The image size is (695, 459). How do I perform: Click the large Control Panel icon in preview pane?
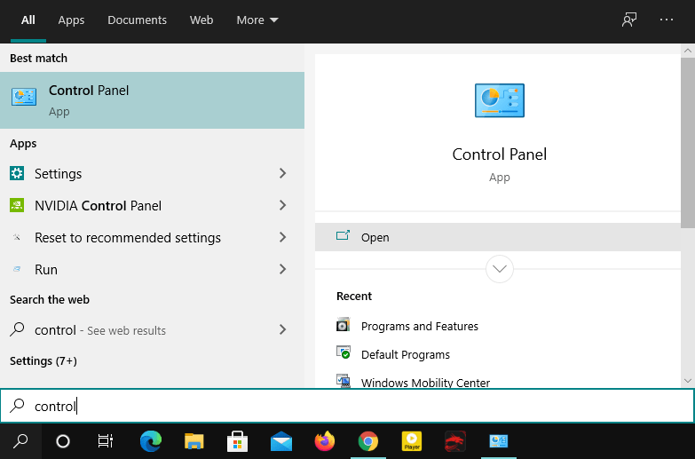click(x=500, y=100)
